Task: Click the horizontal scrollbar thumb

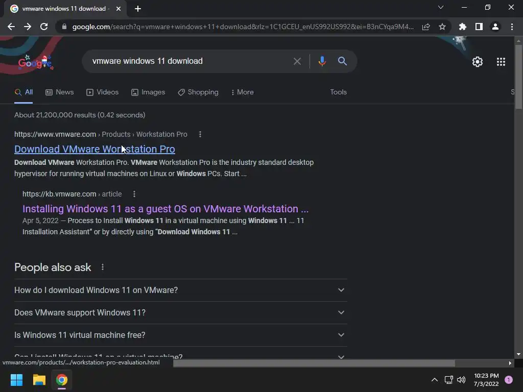Action: [x=314, y=363]
